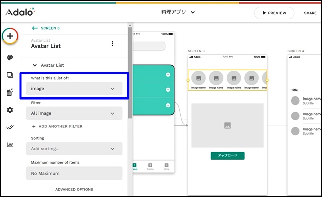Click the Title text in Screen 4
This screenshot has width=322, height=197.
294,90
